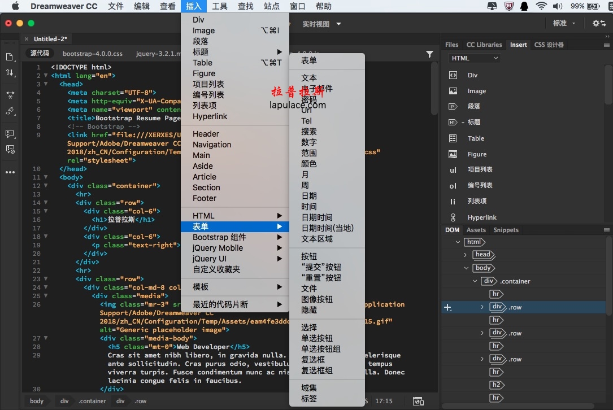Select 单选按钮 in the 表单 submenu
613x410 pixels.
click(317, 338)
